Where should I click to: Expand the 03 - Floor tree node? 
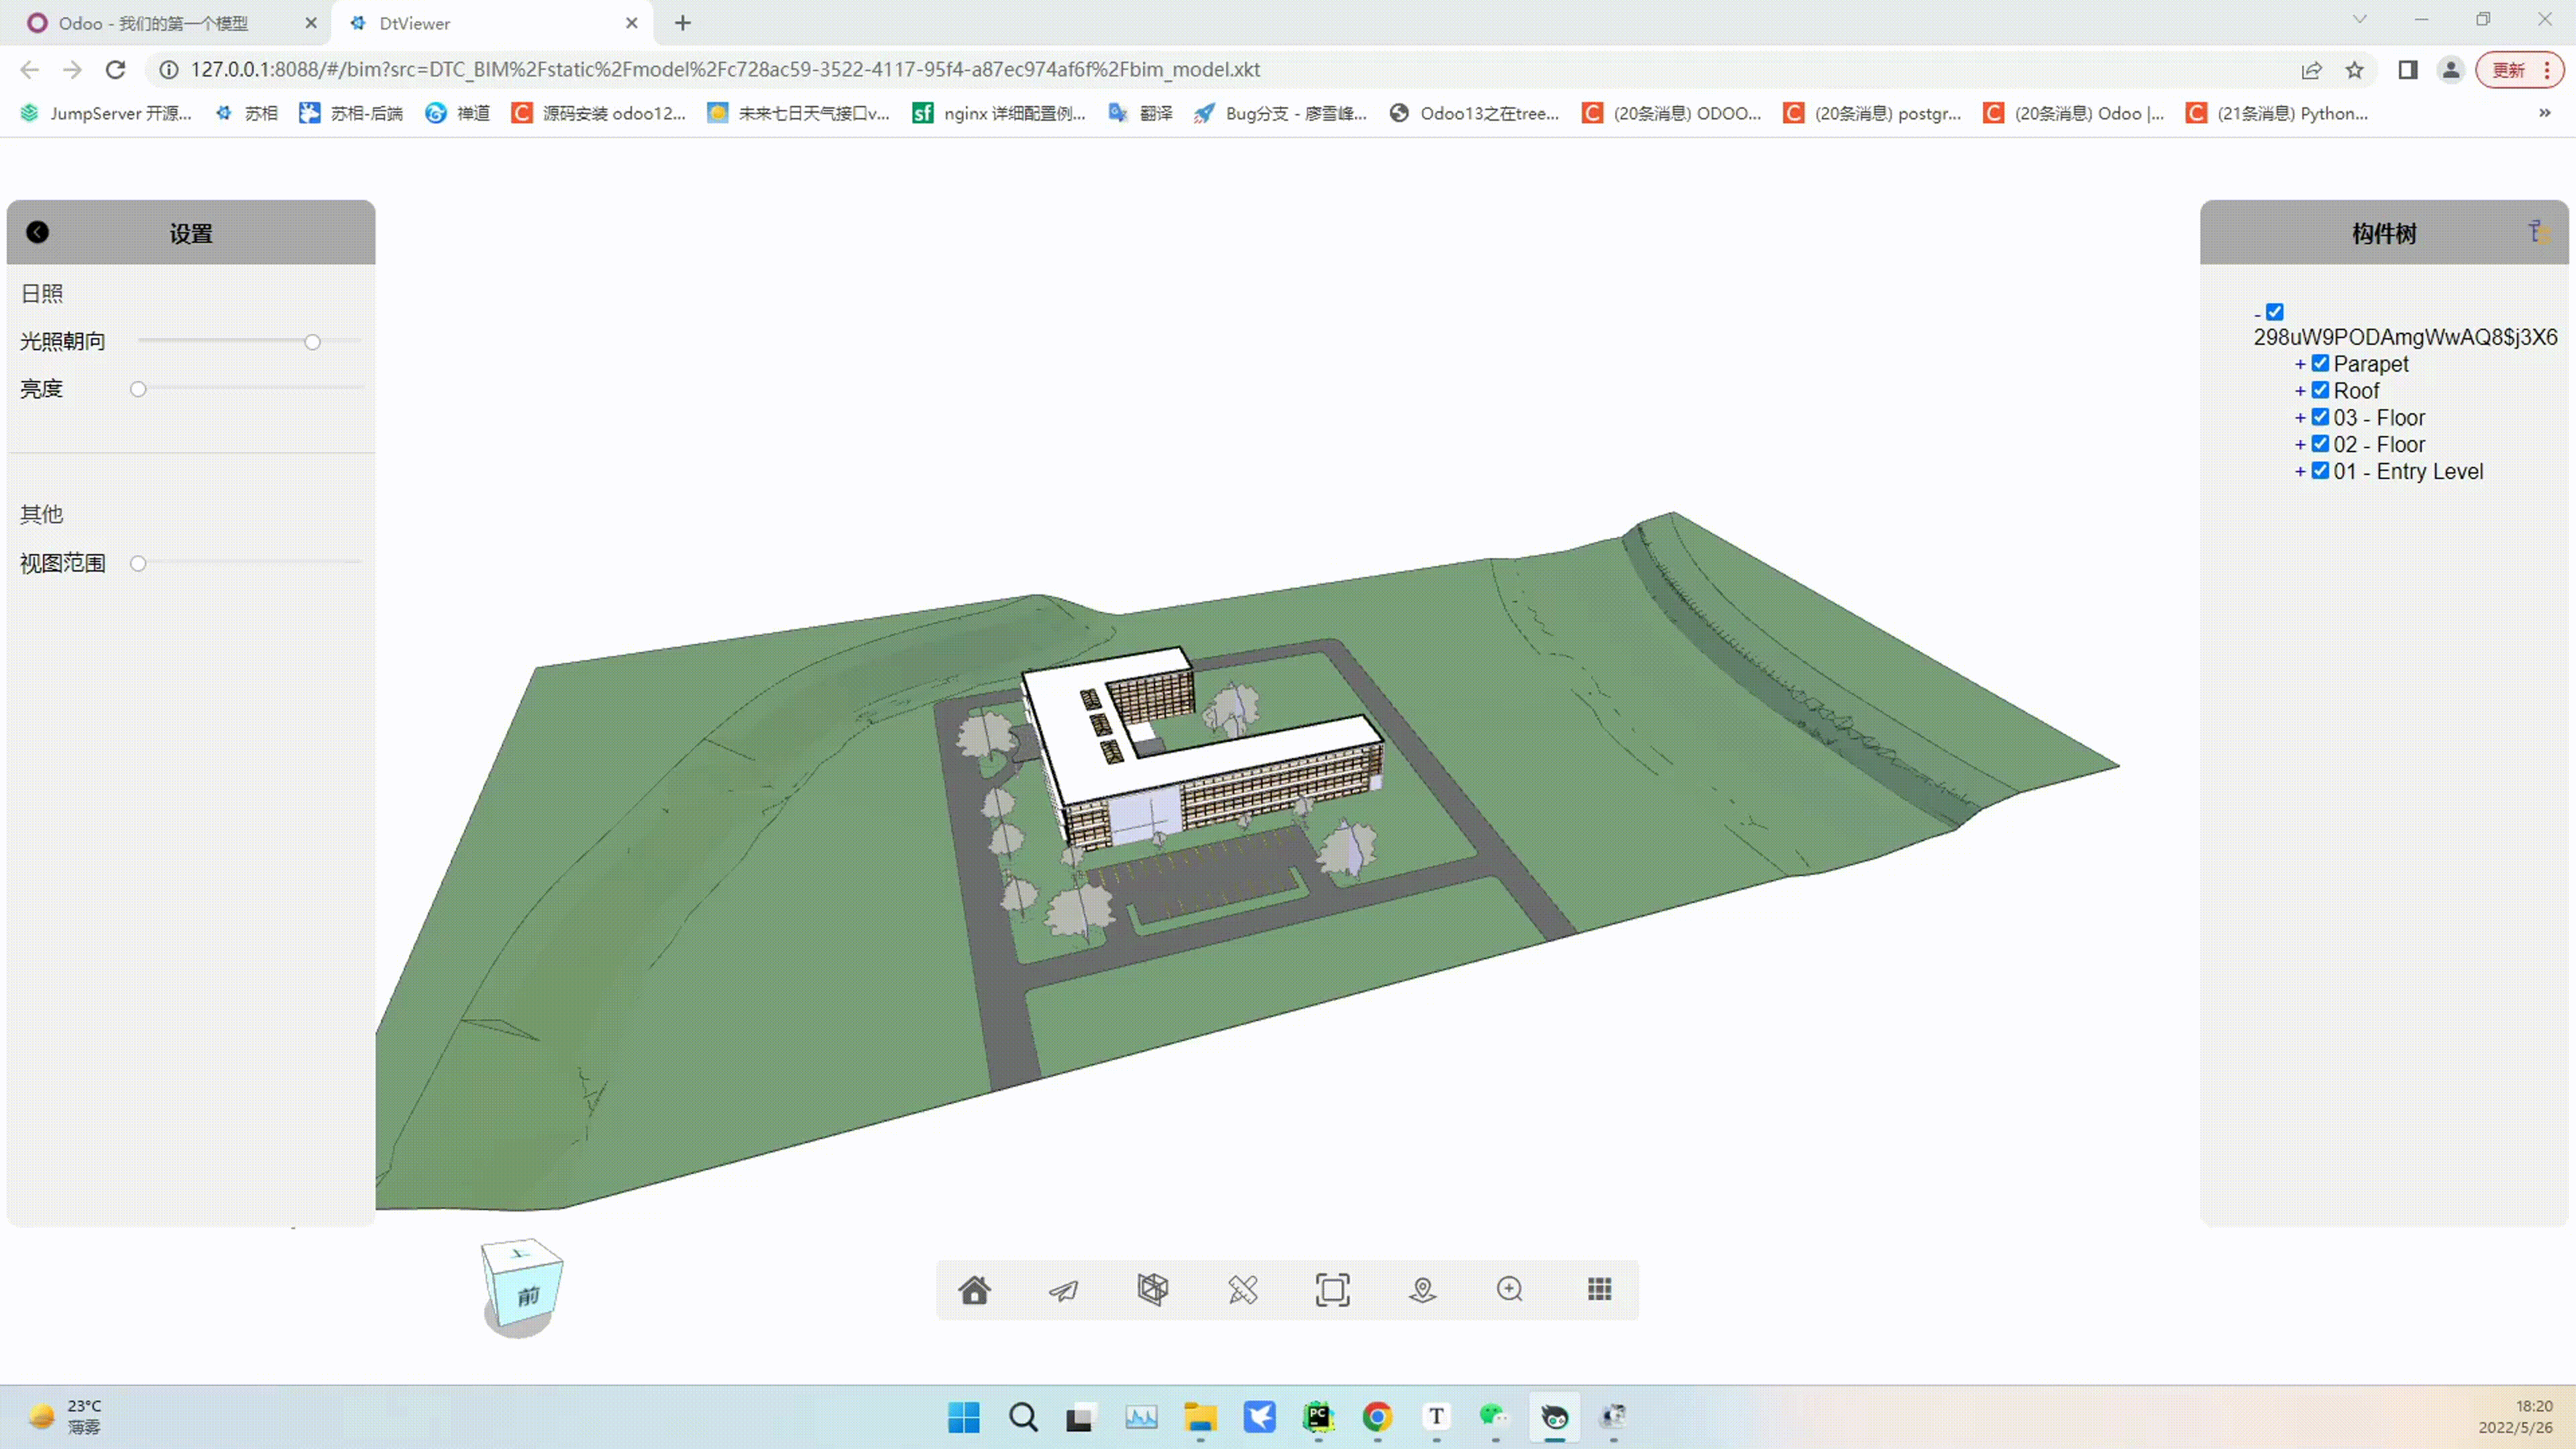[x=2300, y=418]
